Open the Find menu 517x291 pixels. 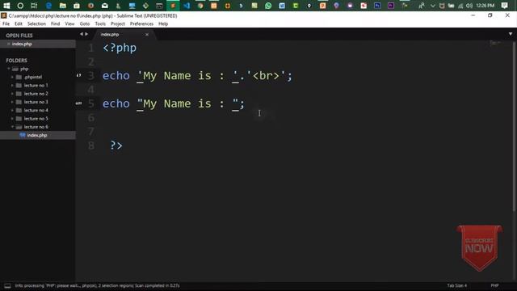click(x=55, y=23)
